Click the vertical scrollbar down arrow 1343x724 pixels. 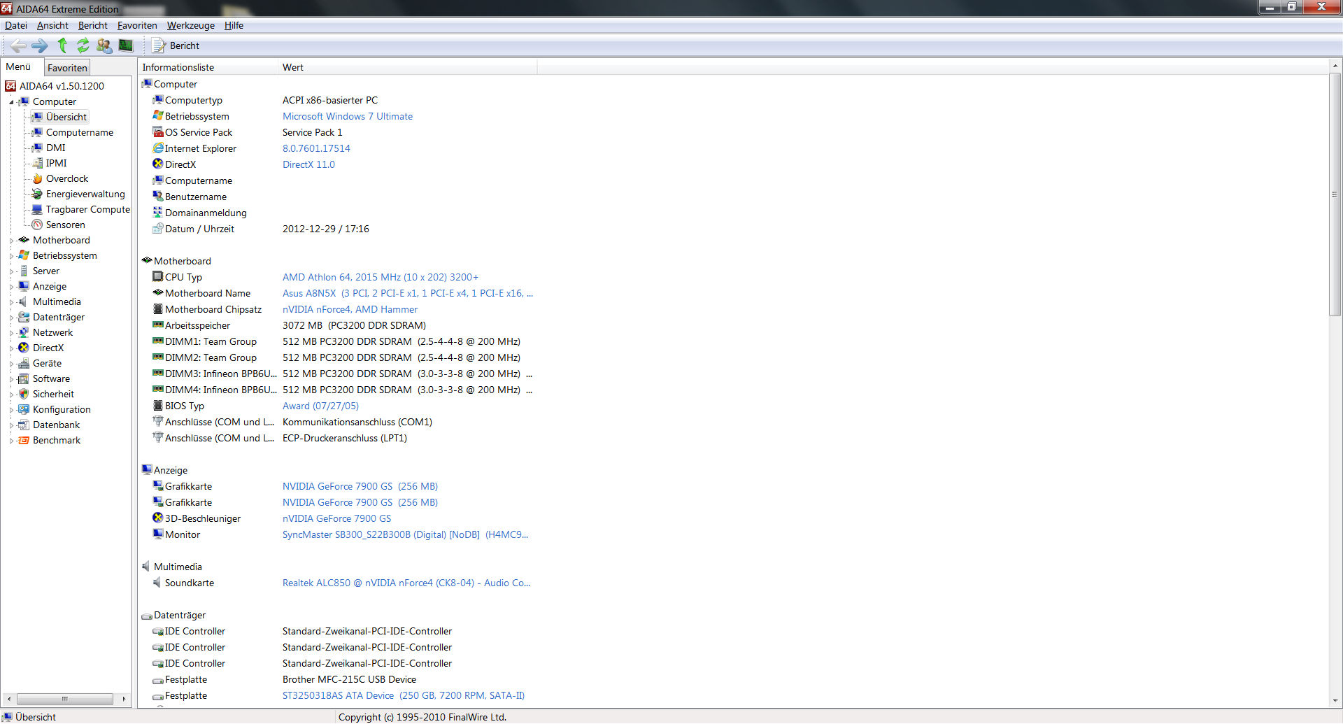[1335, 701]
